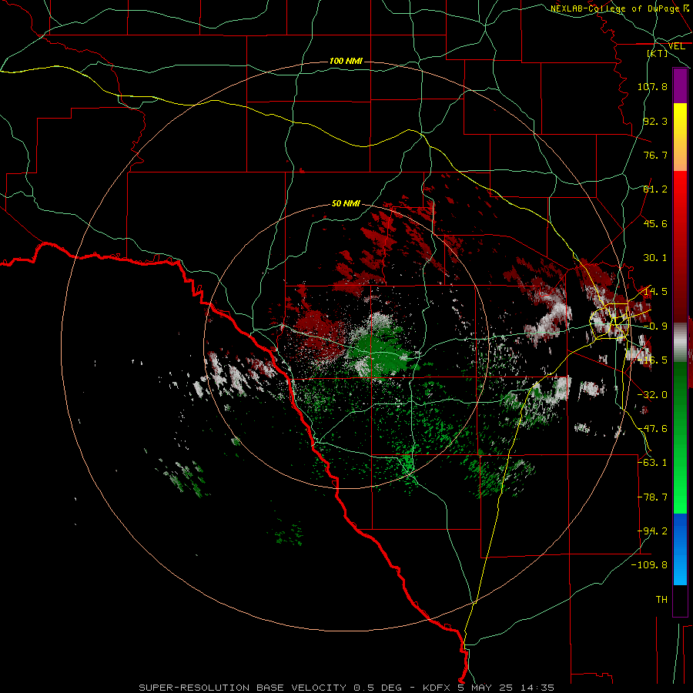Click the 92.3 velocity scale value
693x693 pixels.
[x=655, y=121]
